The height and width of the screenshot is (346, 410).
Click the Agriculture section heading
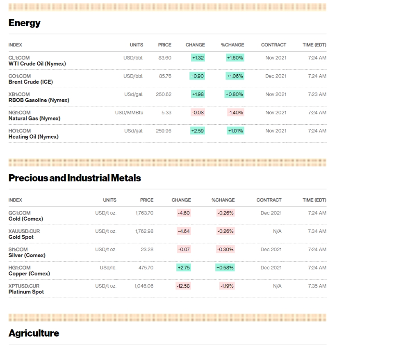[34, 333]
